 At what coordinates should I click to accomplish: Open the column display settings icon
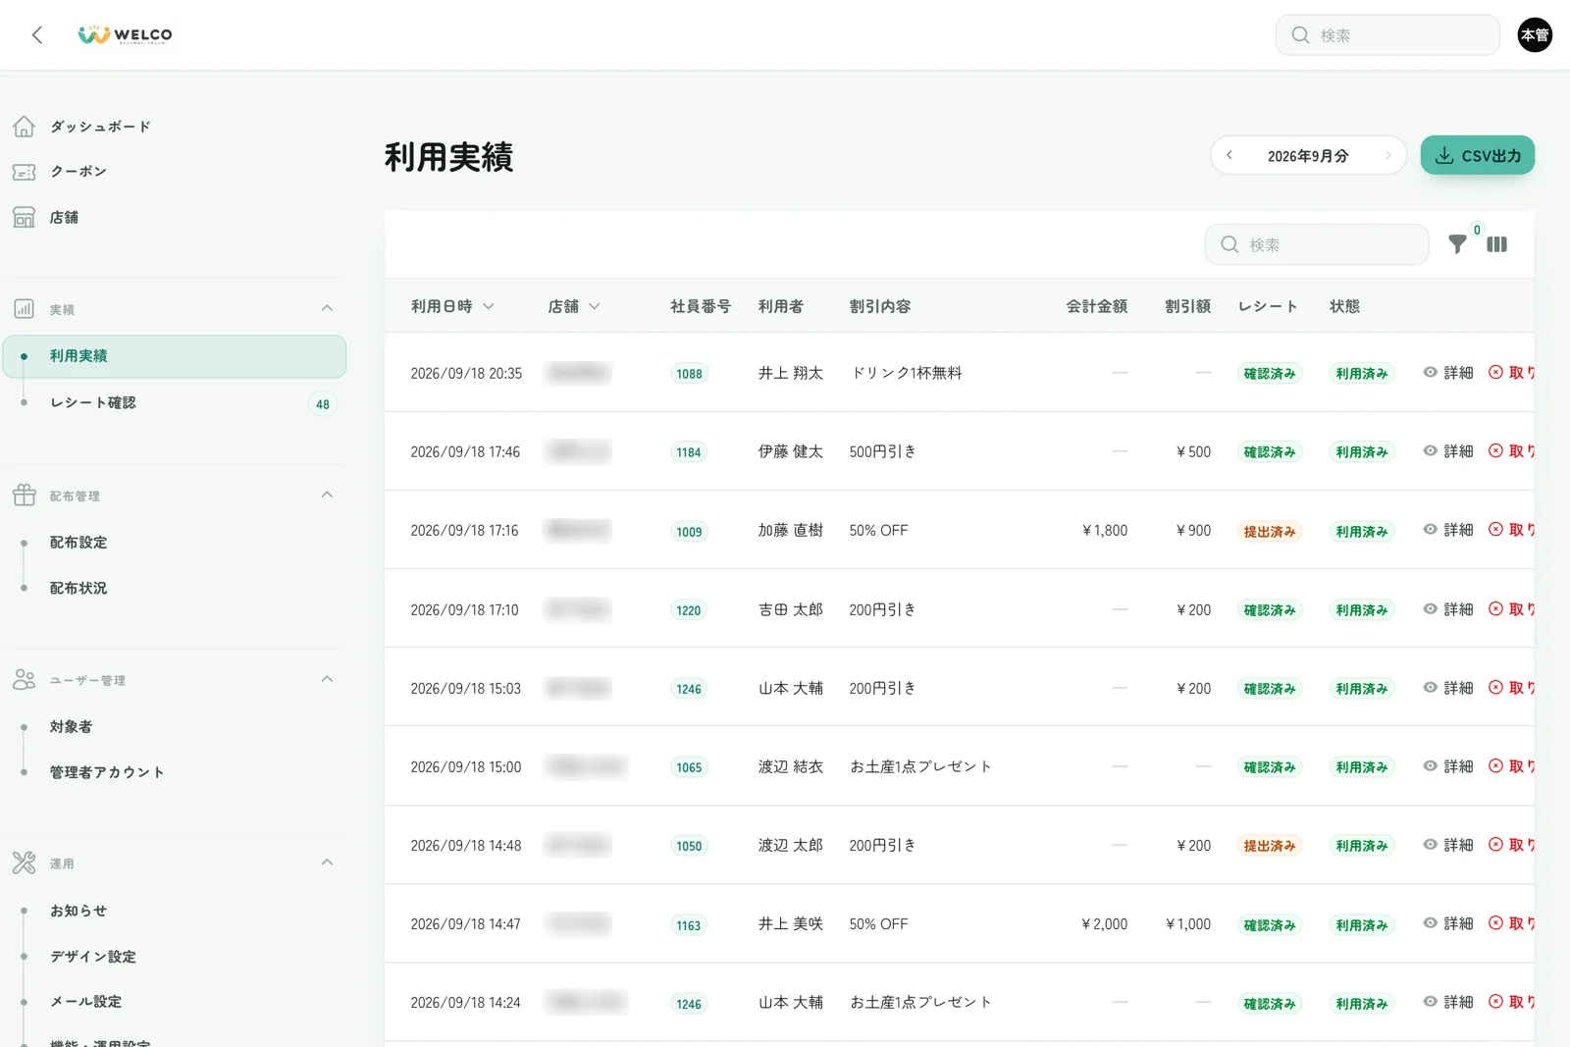(1496, 244)
